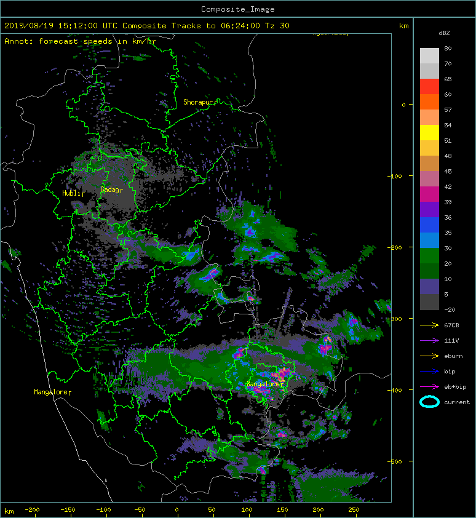Click the bright yellow 51-54 dBZ swatch
Viewport: 476px width, 518px height.
[x=429, y=132]
